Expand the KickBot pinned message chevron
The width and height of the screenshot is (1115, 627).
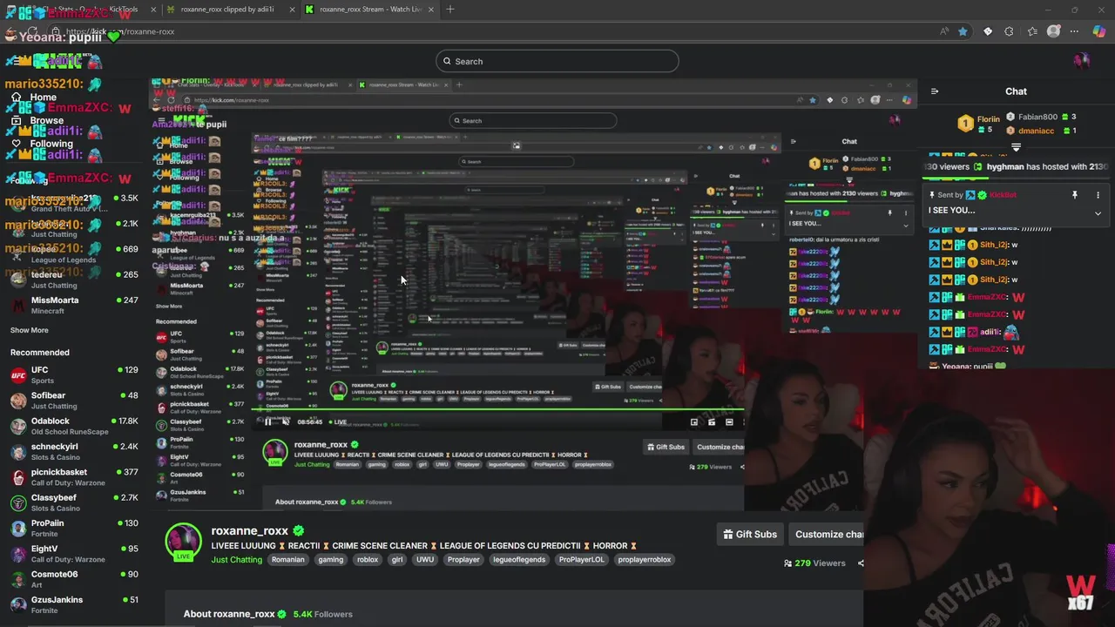(1098, 213)
